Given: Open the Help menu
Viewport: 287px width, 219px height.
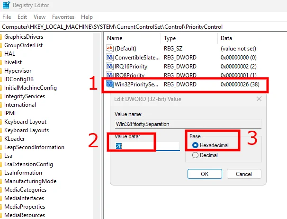Looking at the screenshot, I should click(87, 17).
